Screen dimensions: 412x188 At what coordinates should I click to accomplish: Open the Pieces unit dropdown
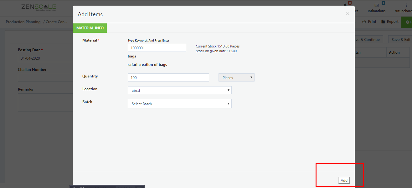click(236, 77)
